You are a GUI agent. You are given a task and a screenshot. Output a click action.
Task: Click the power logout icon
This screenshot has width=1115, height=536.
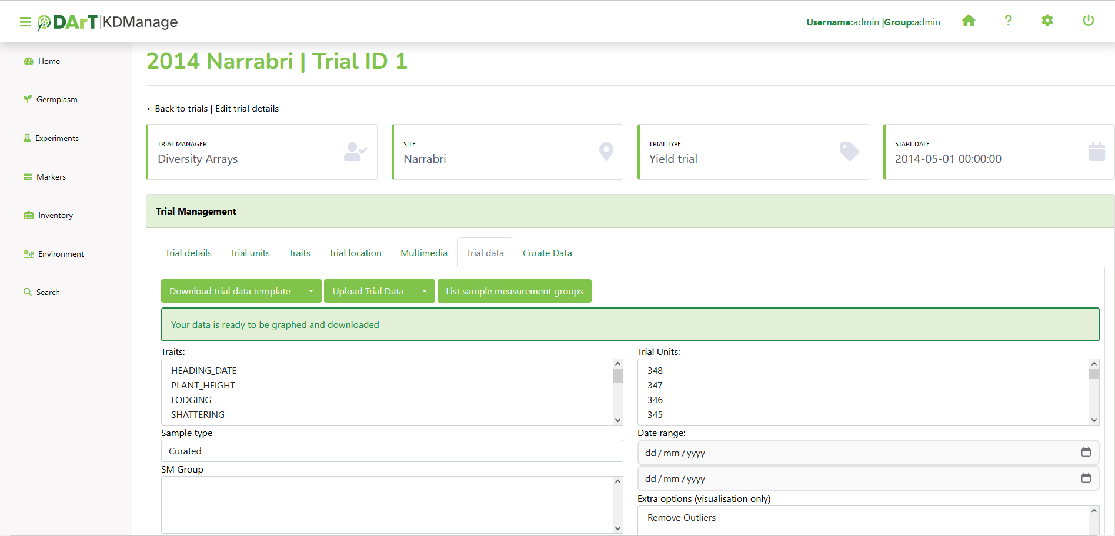coord(1088,21)
